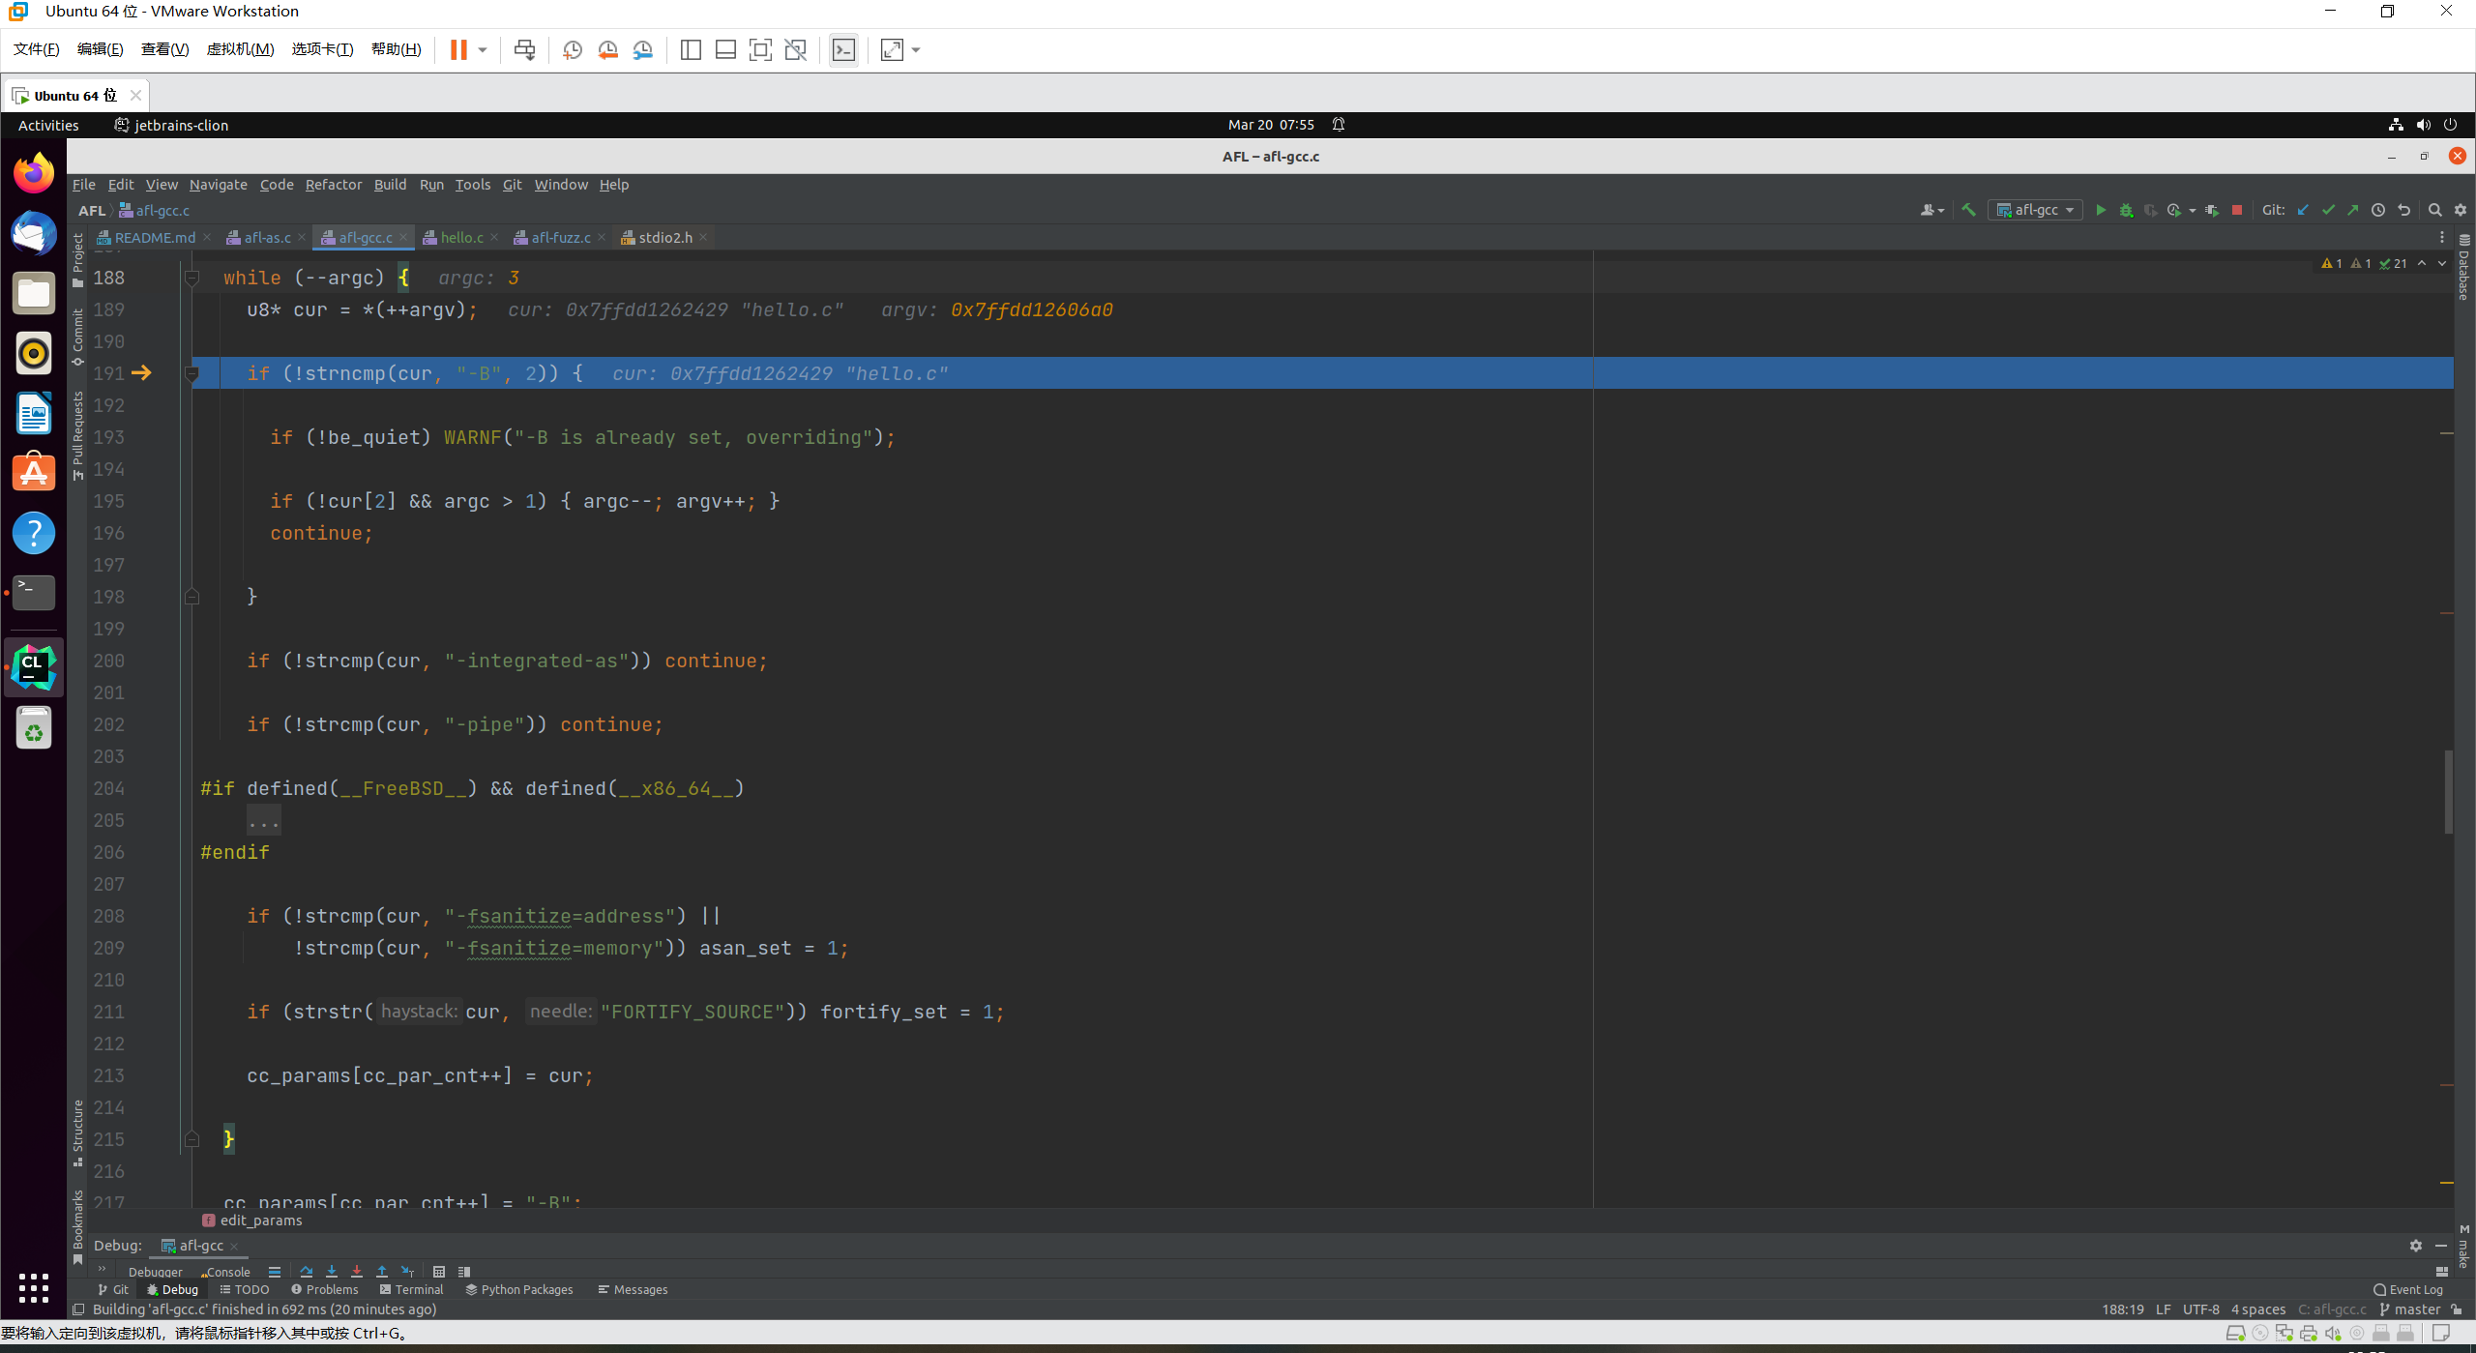The image size is (2476, 1353).
Task: Click Step Out in the debug toolbar
Action: [x=382, y=1272]
